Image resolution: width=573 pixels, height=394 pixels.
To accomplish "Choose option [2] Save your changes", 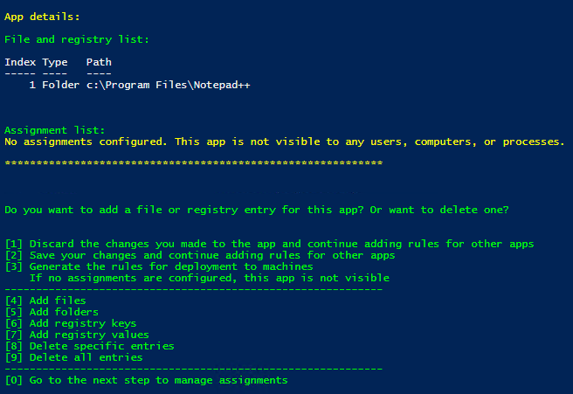I will coord(199,255).
